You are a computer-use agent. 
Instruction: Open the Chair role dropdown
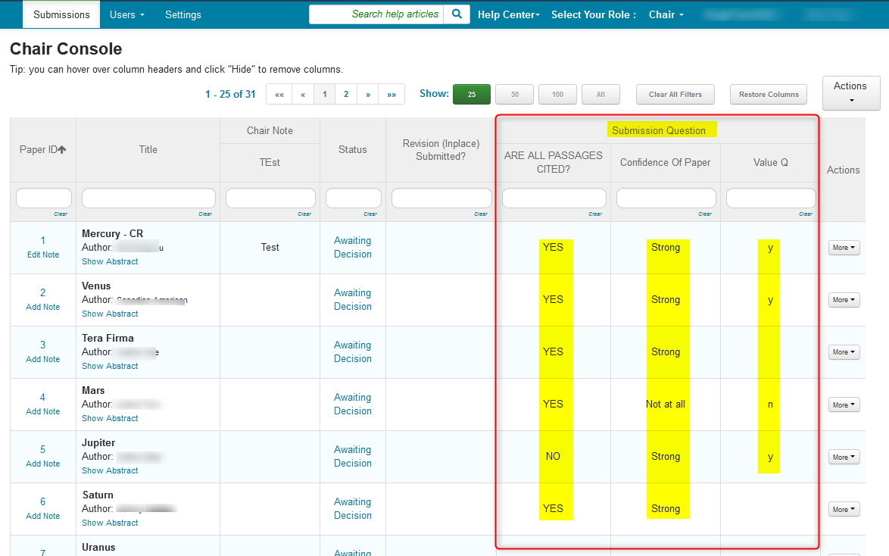tap(666, 14)
